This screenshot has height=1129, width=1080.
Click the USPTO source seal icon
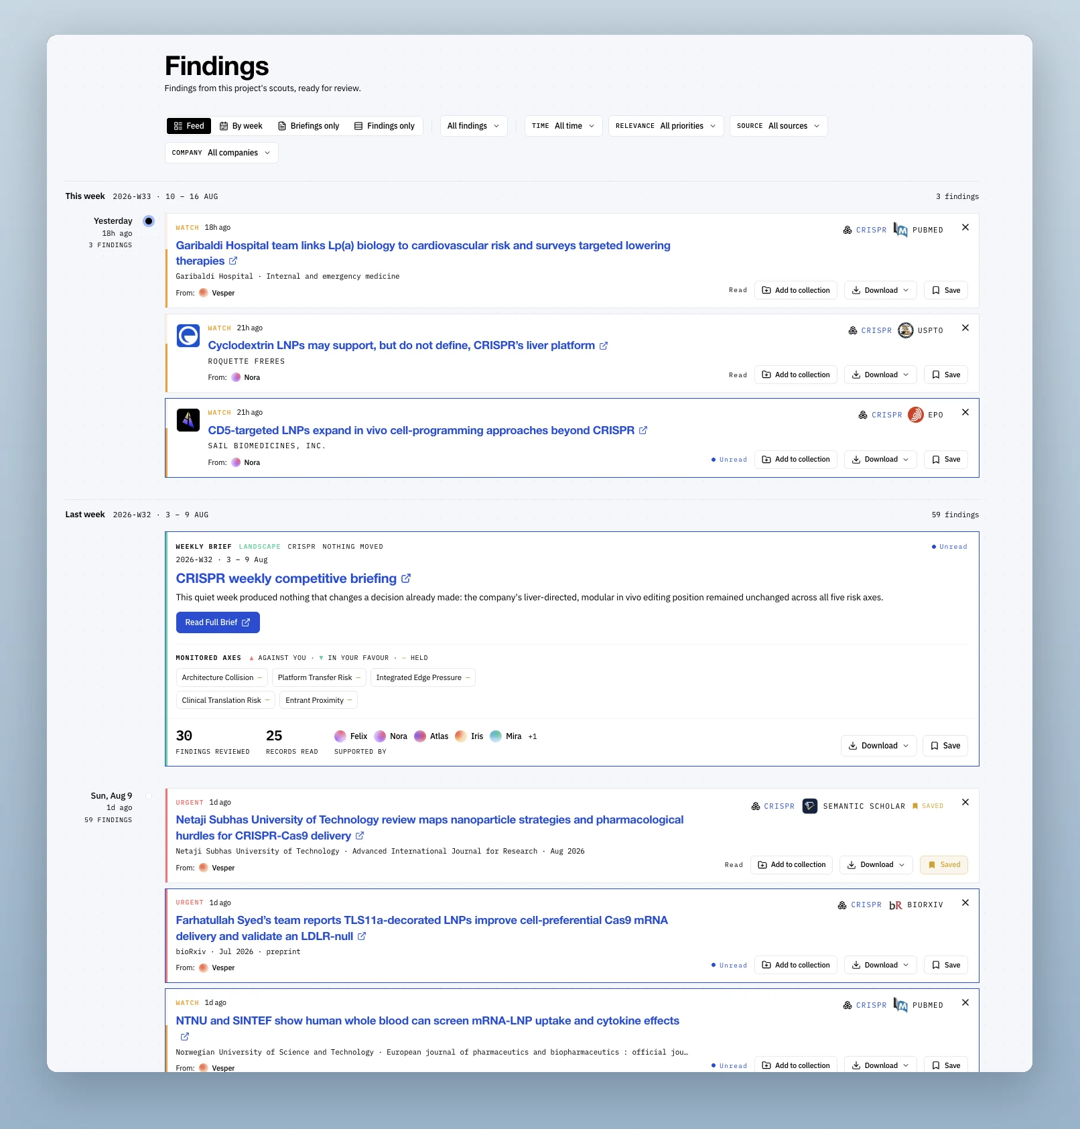click(905, 330)
